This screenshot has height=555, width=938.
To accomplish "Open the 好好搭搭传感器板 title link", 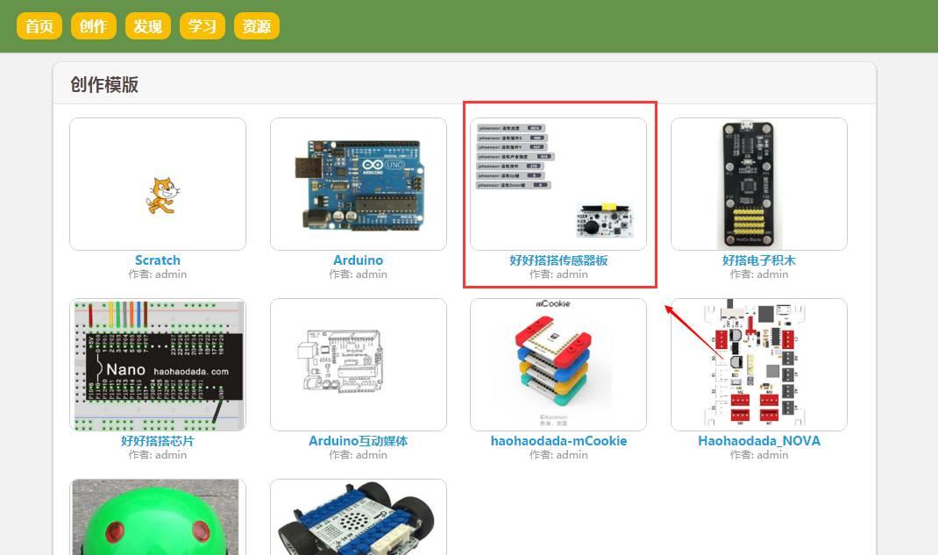I will coord(558,260).
